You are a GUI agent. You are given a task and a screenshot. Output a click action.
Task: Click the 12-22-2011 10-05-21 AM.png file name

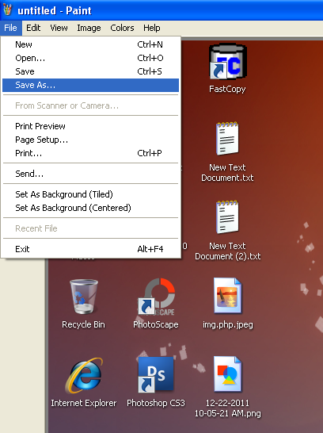228,408
